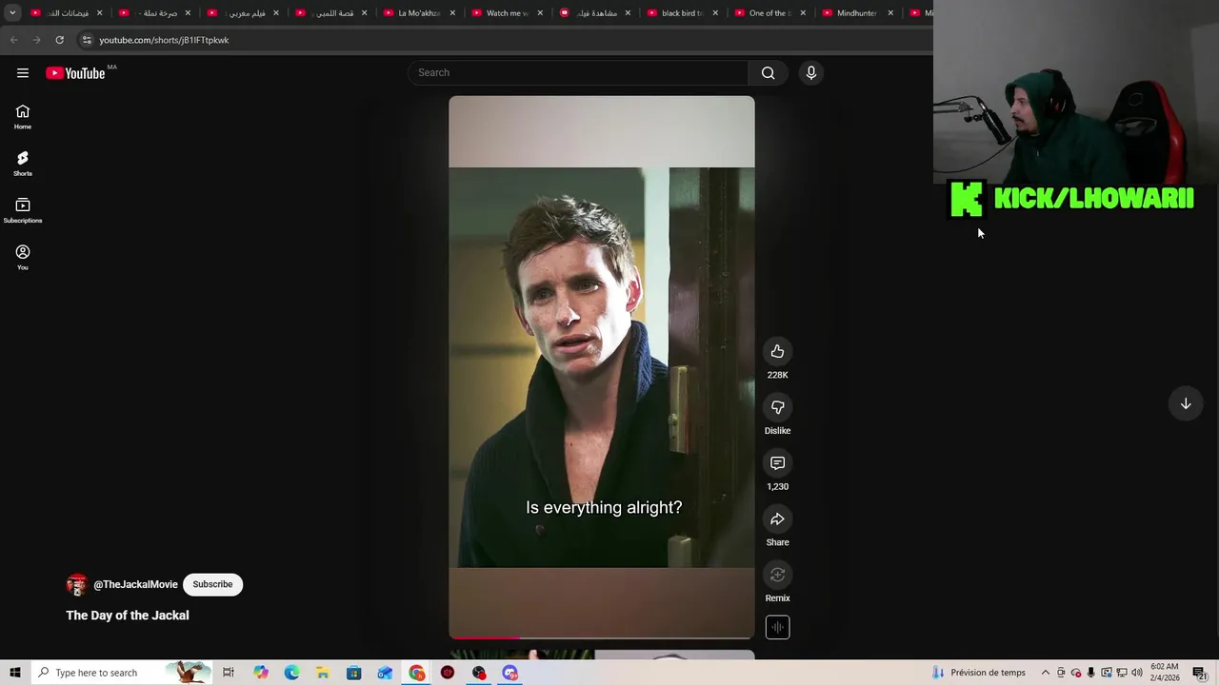Screen dimensions: 1219x685
Task: Open Chrome from the taskbar
Action: (x=417, y=673)
